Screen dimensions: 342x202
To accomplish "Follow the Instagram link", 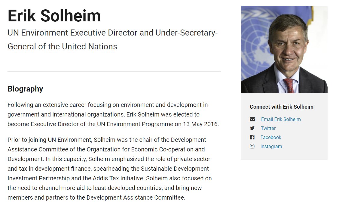I will 271,146.
